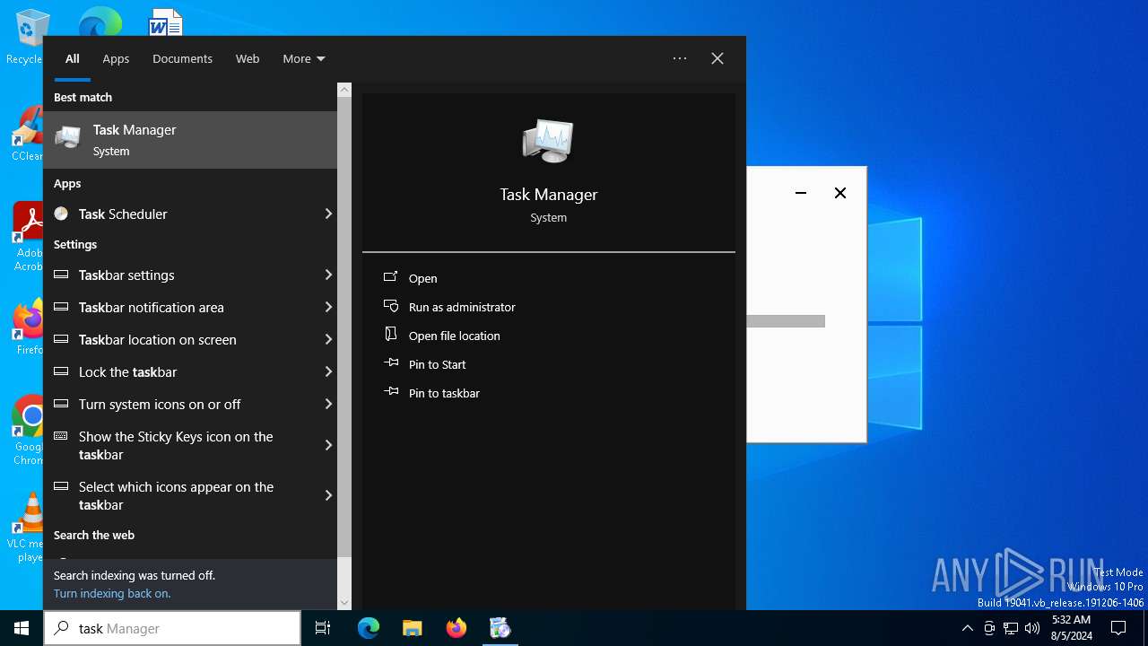Expand Task Scheduler result details arrow
Screen dimensions: 1148x646
tap(328, 214)
